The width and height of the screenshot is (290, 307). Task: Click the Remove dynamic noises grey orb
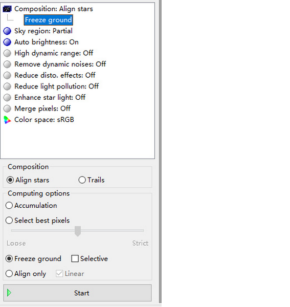[x=7, y=64]
